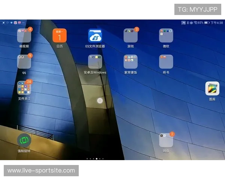Click the TG: MYYJJPP label
Image resolution: width=225 pixels, height=180 pixels.
pyautogui.click(x=198, y=9)
